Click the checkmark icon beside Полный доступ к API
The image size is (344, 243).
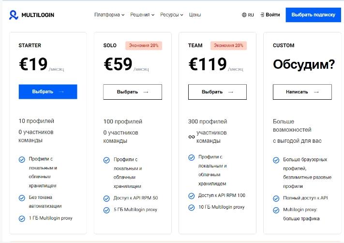pyautogui.click(x=276, y=198)
